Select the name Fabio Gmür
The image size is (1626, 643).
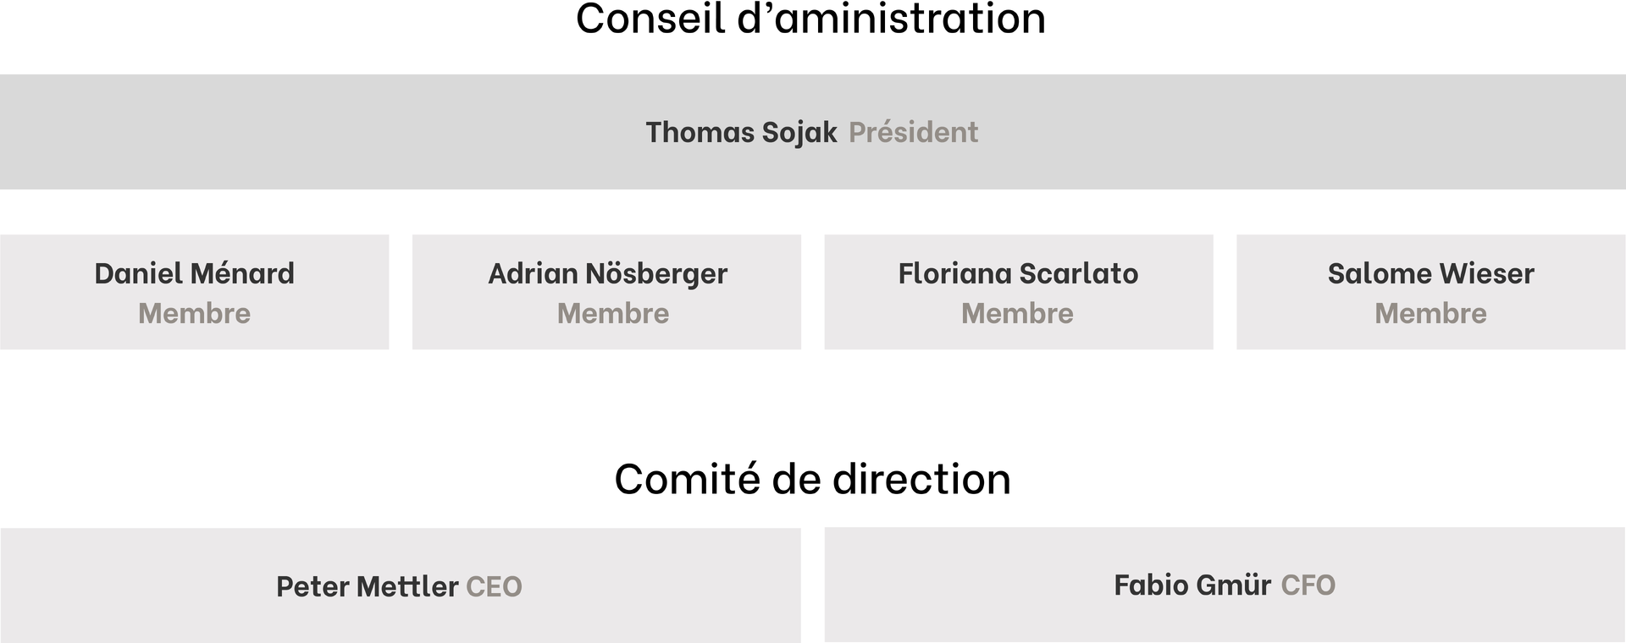point(1192,585)
